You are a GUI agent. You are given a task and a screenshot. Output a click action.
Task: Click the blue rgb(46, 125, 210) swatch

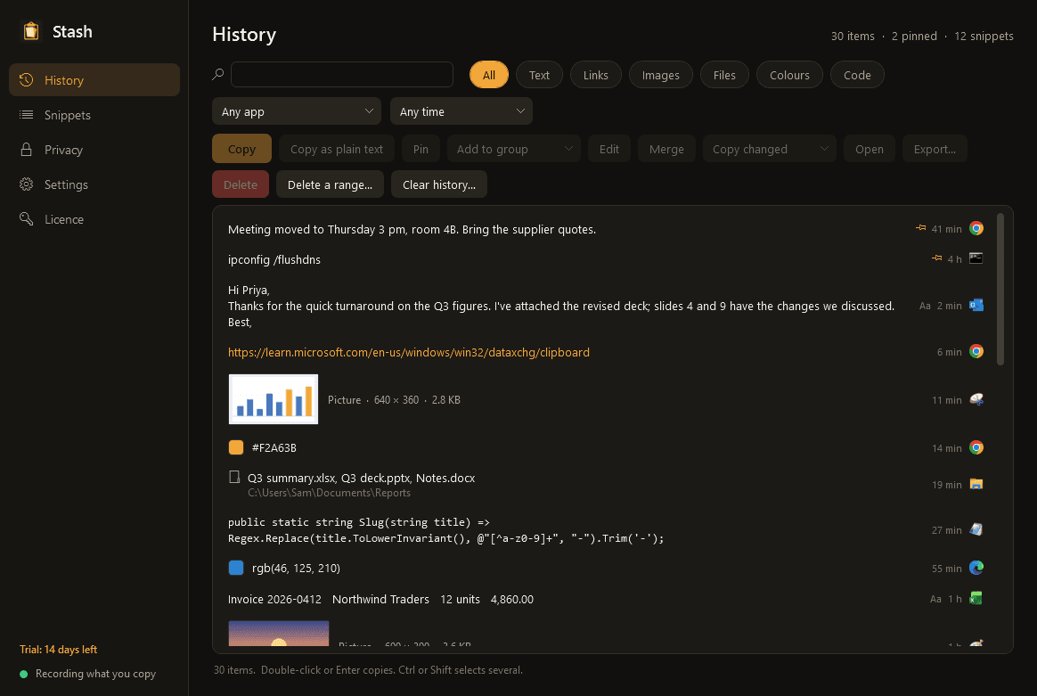236,568
